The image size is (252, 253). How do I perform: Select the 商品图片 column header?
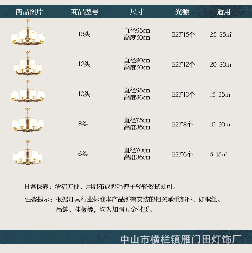coord(29,12)
